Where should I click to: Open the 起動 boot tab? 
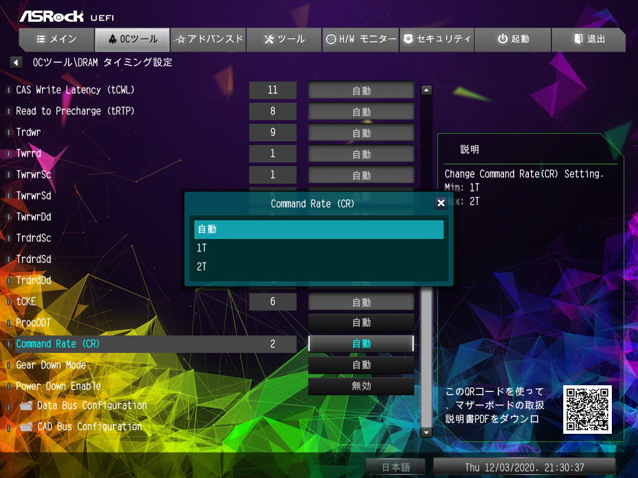pyautogui.click(x=513, y=39)
